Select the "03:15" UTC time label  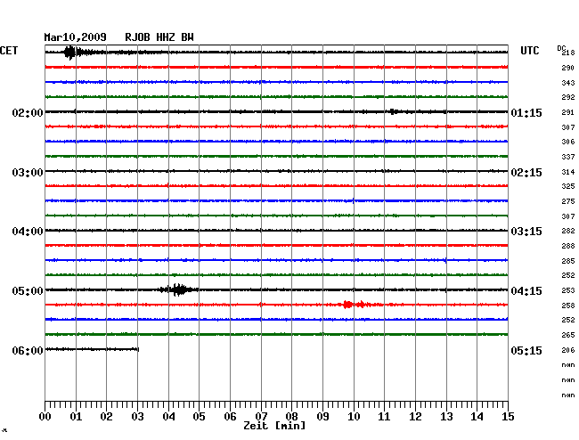click(526, 232)
